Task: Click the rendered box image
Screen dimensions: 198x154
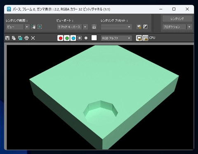Action: [104, 97]
